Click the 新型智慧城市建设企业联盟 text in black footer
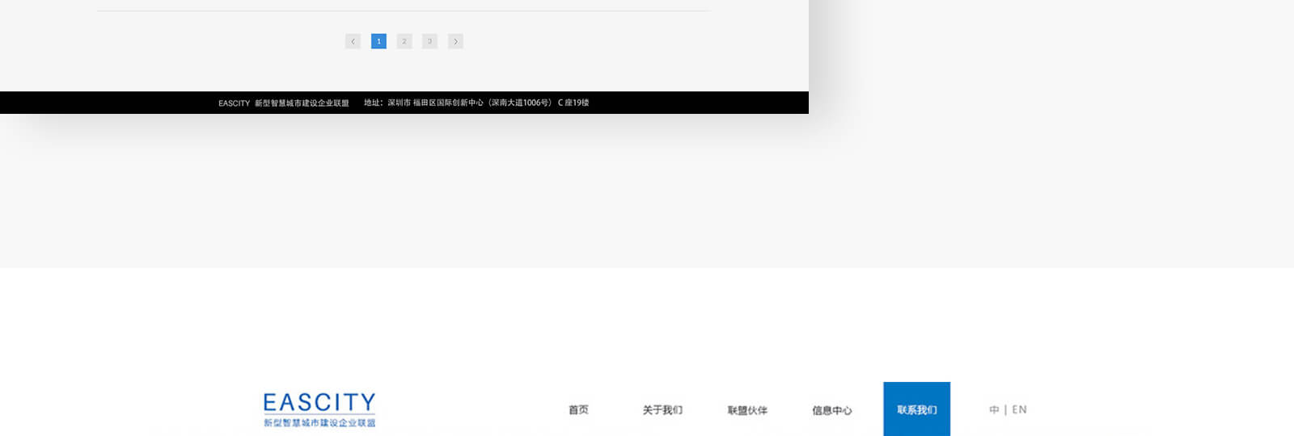 (302, 103)
